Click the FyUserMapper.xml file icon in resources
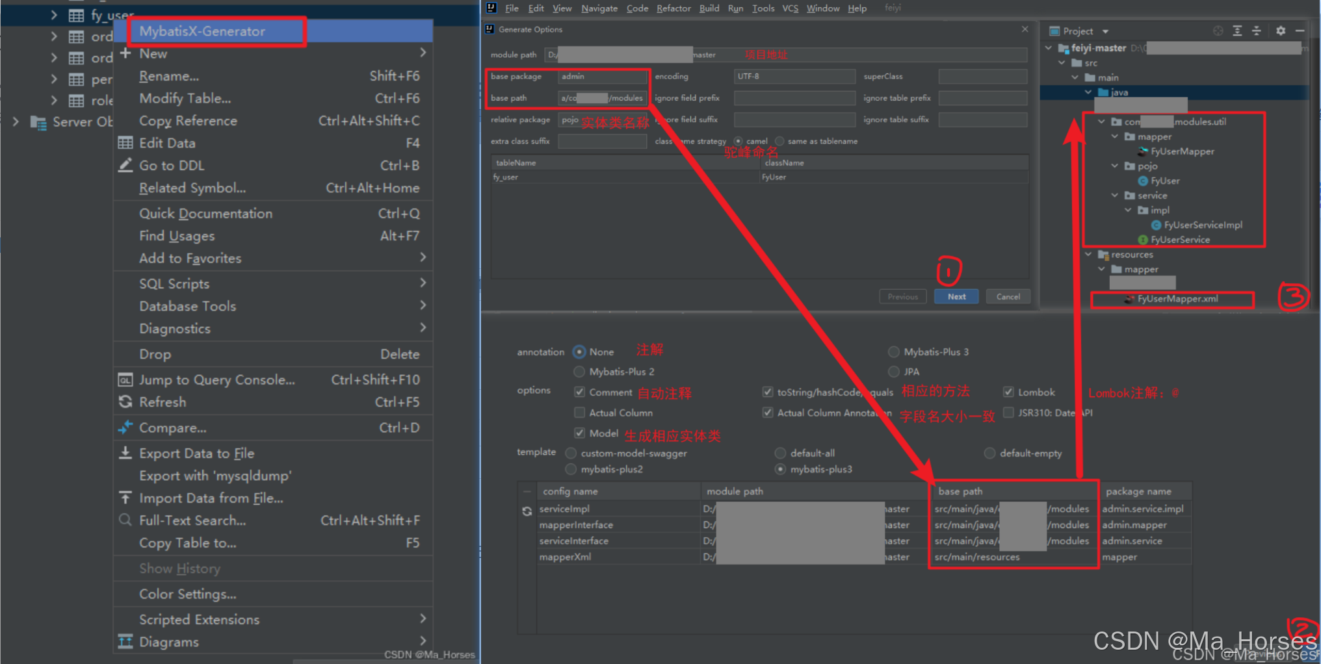This screenshot has width=1321, height=664. pyautogui.click(x=1129, y=299)
